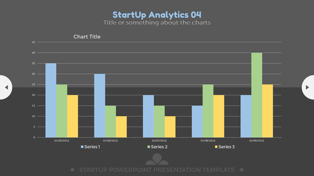The height and width of the screenshot is (176, 314).
Task: Click the Series 1 blue legend swatch
Action: click(x=82, y=147)
